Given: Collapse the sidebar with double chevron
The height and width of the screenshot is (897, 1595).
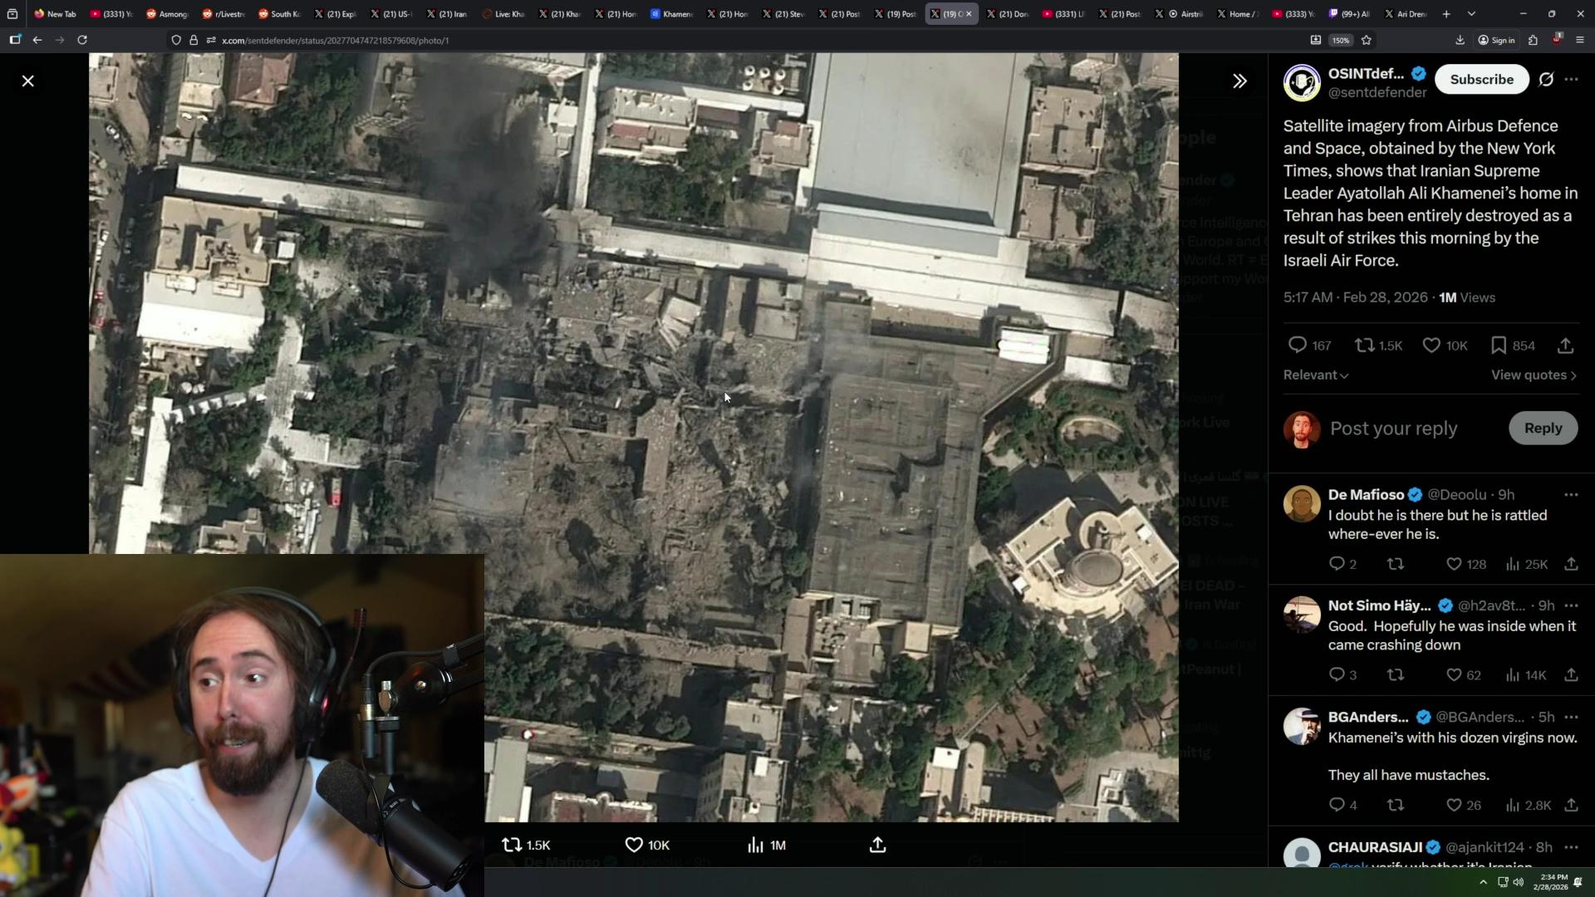Looking at the screenshot, I should 1239,81.
